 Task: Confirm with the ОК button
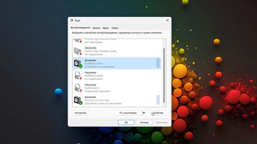coord(126,122)
